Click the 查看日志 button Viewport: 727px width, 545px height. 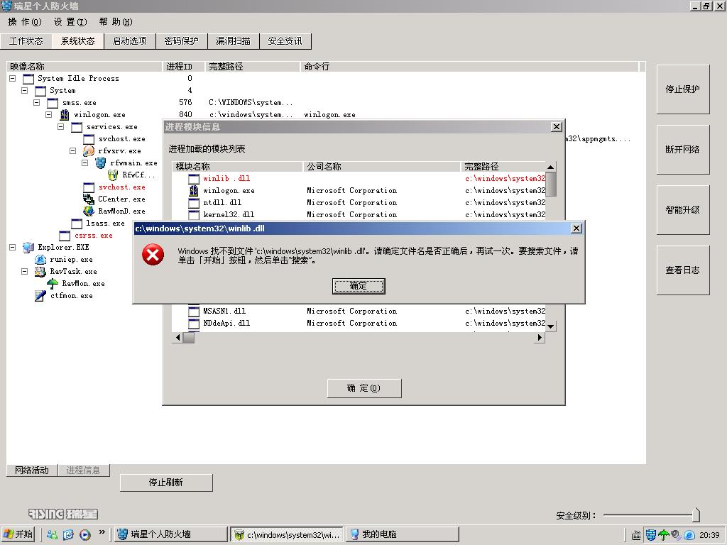coord(682,270)
